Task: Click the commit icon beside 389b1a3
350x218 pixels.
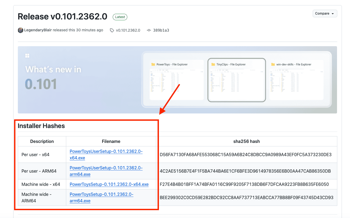Action: [149, 30]
